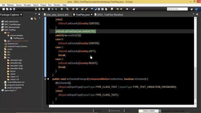Click the pencil Search toolbar icon
The height and width of the screenshot is (113, 201).
(x=86, y=9)
